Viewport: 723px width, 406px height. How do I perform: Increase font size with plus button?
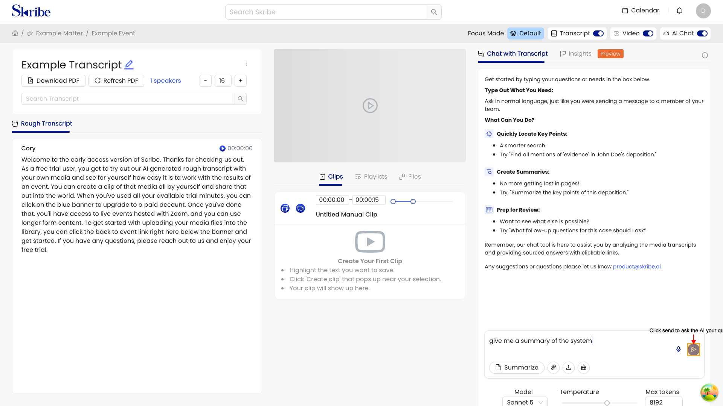(x=241, y=81)
